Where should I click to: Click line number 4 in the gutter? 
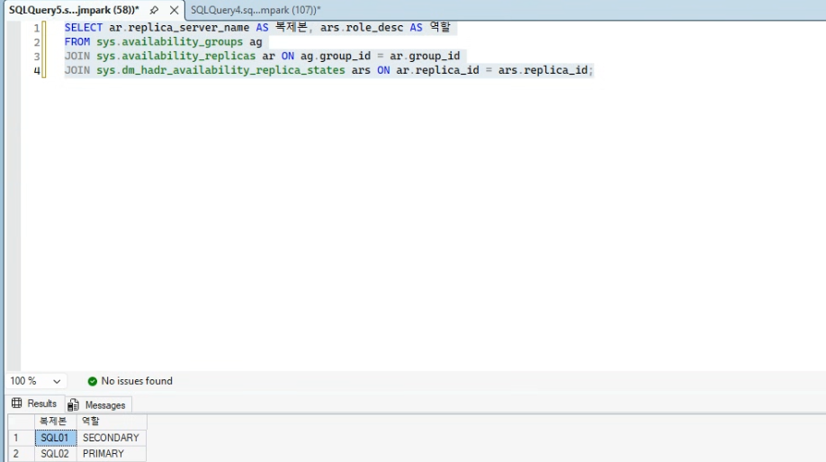pyautogui.click(x=37, y=70)
